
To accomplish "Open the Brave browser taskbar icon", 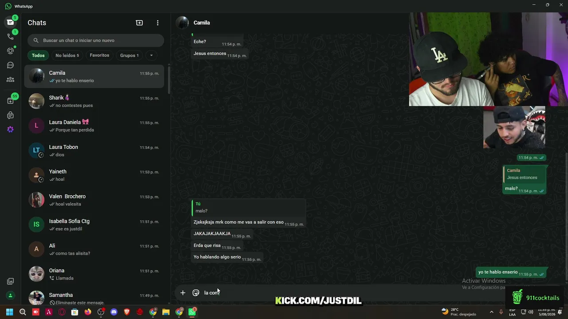I will point(127,312).
